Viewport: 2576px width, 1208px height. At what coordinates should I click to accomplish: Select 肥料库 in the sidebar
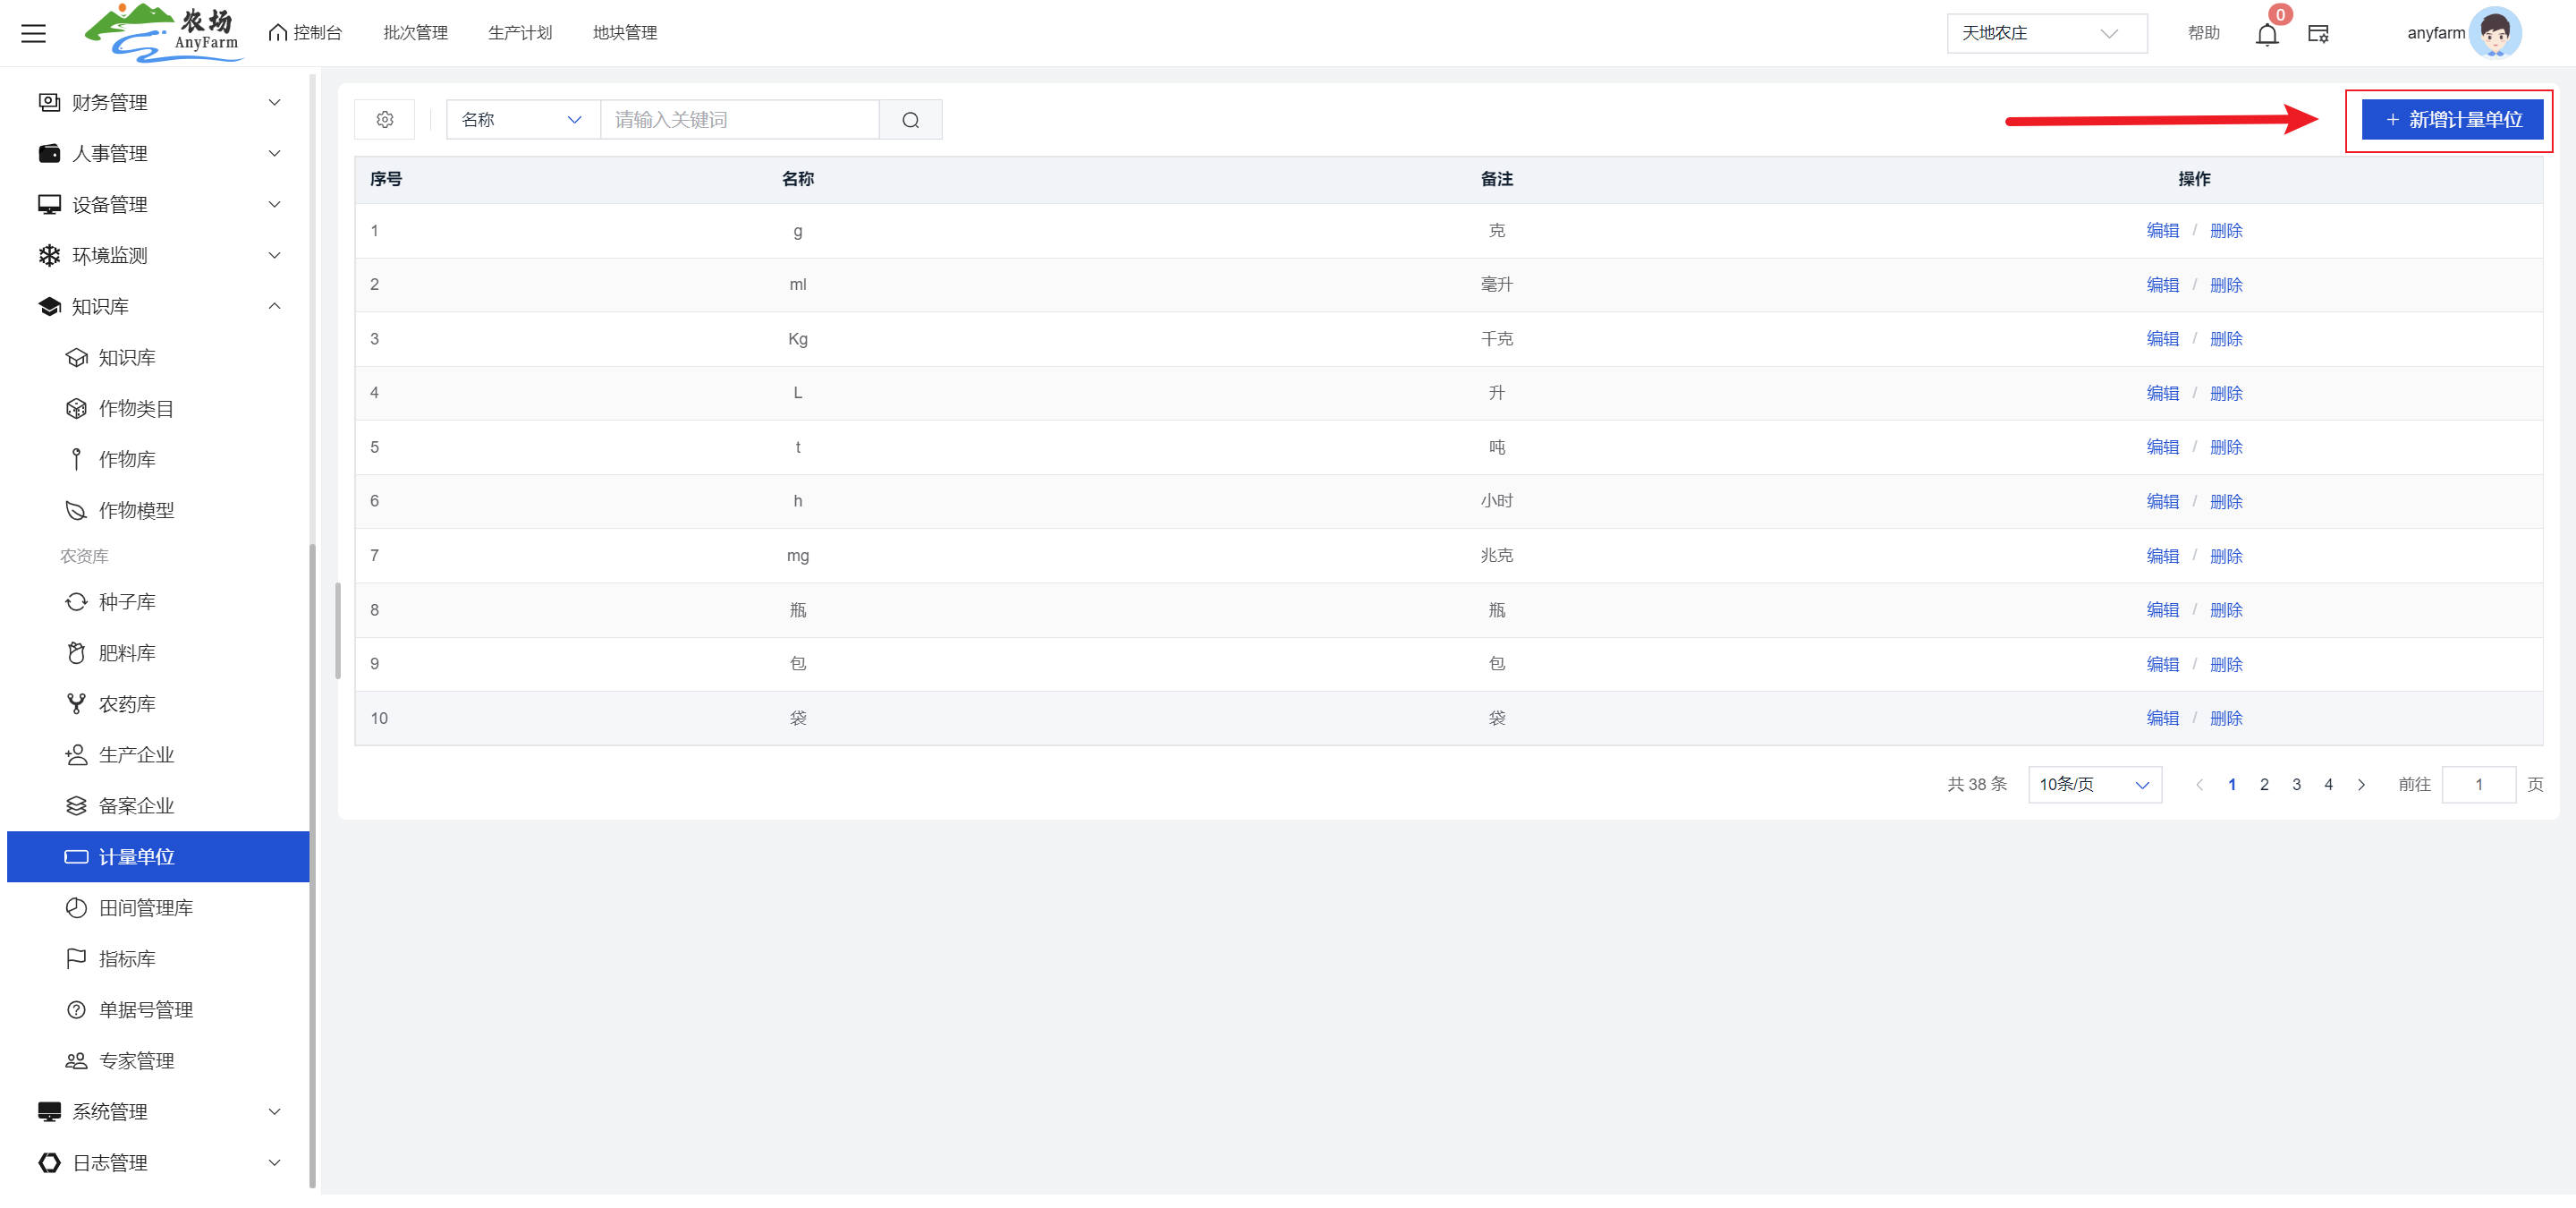tap(127, 653)
